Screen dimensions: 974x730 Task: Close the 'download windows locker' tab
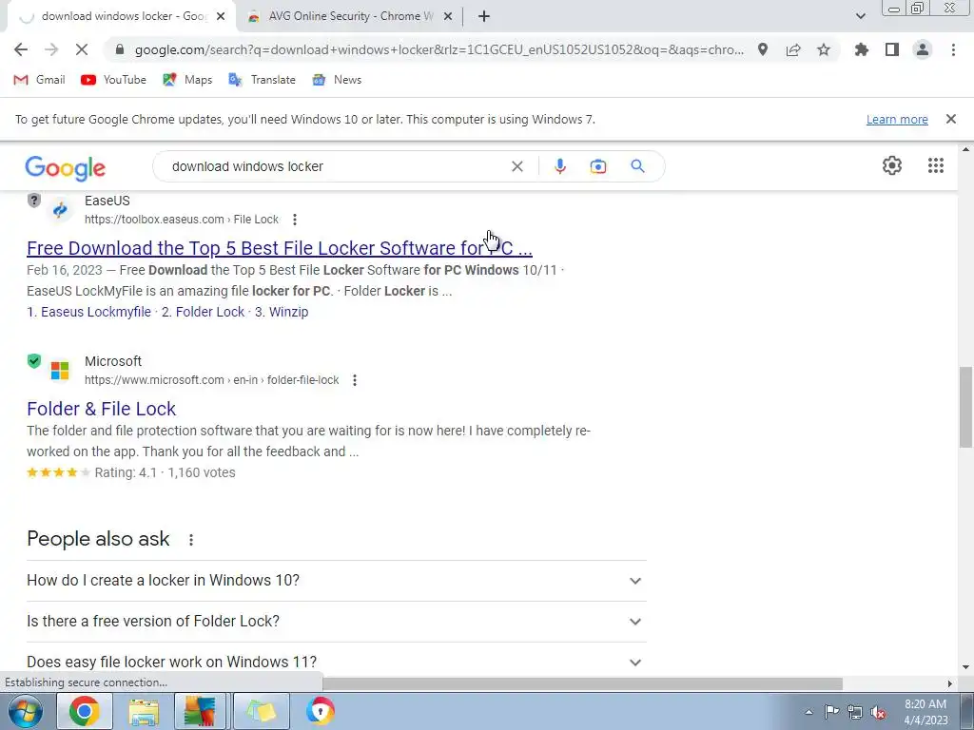(221, 17)
